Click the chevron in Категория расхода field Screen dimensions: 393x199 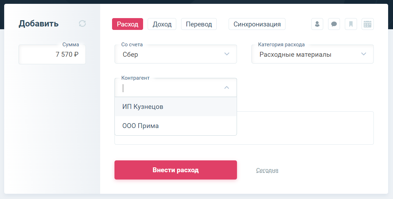point(364,54)
